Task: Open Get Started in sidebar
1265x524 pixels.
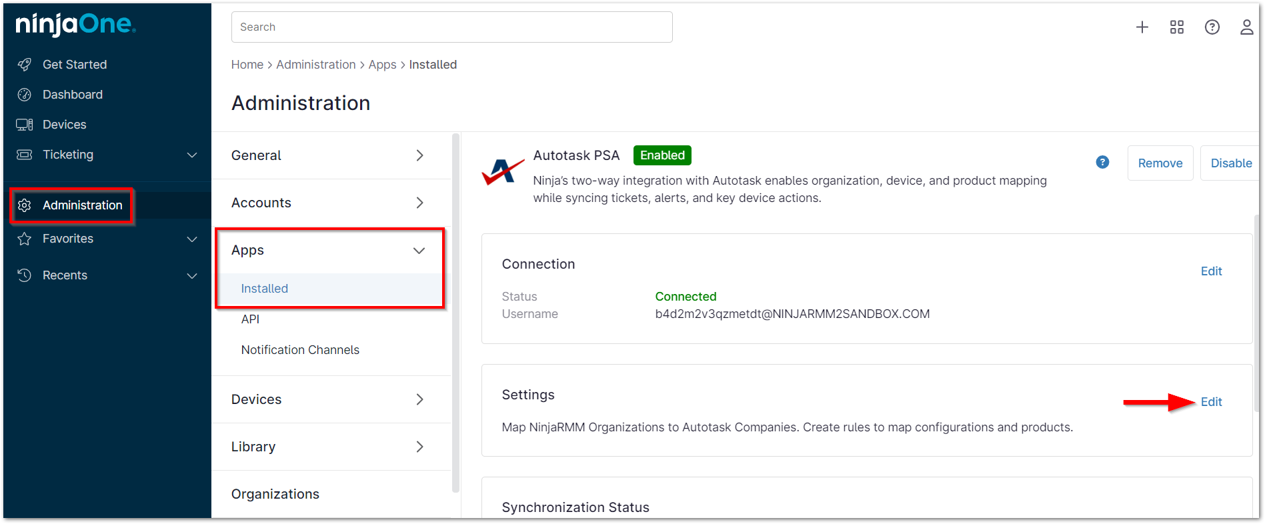Action: (75, 65)
